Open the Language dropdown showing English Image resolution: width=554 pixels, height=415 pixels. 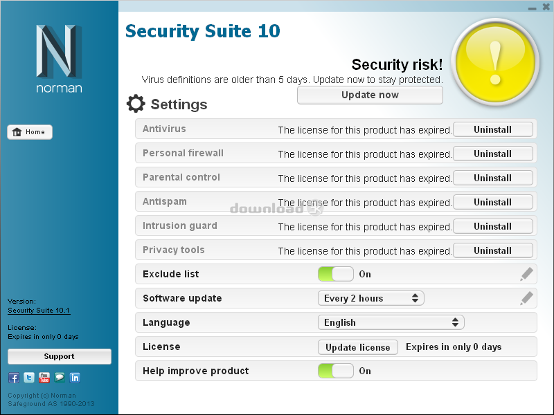point(391,322)
